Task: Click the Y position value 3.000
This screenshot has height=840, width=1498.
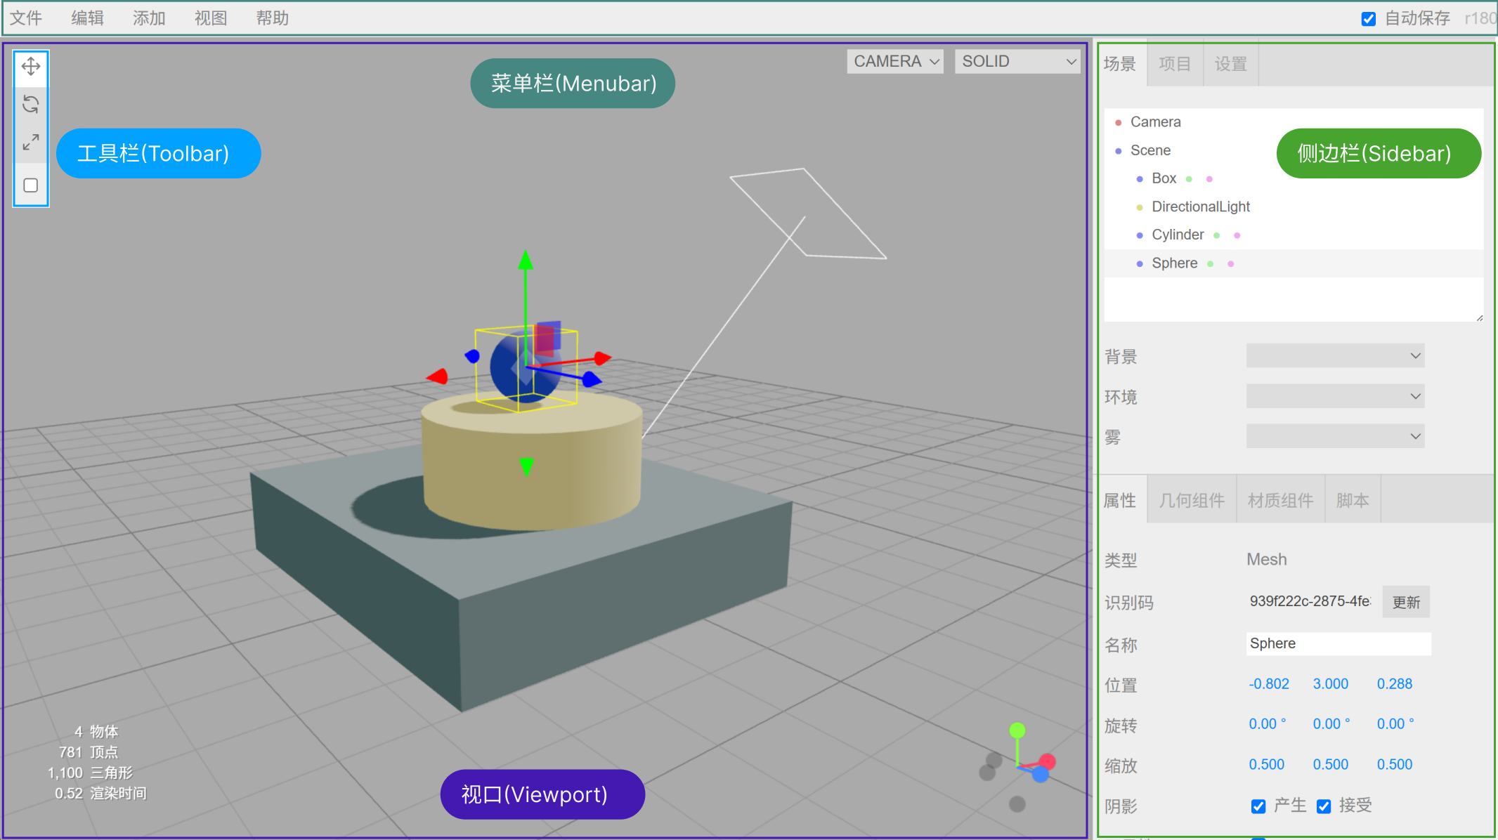Action: point(1330,683)
